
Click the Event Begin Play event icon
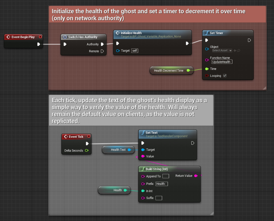click(8, 37)
